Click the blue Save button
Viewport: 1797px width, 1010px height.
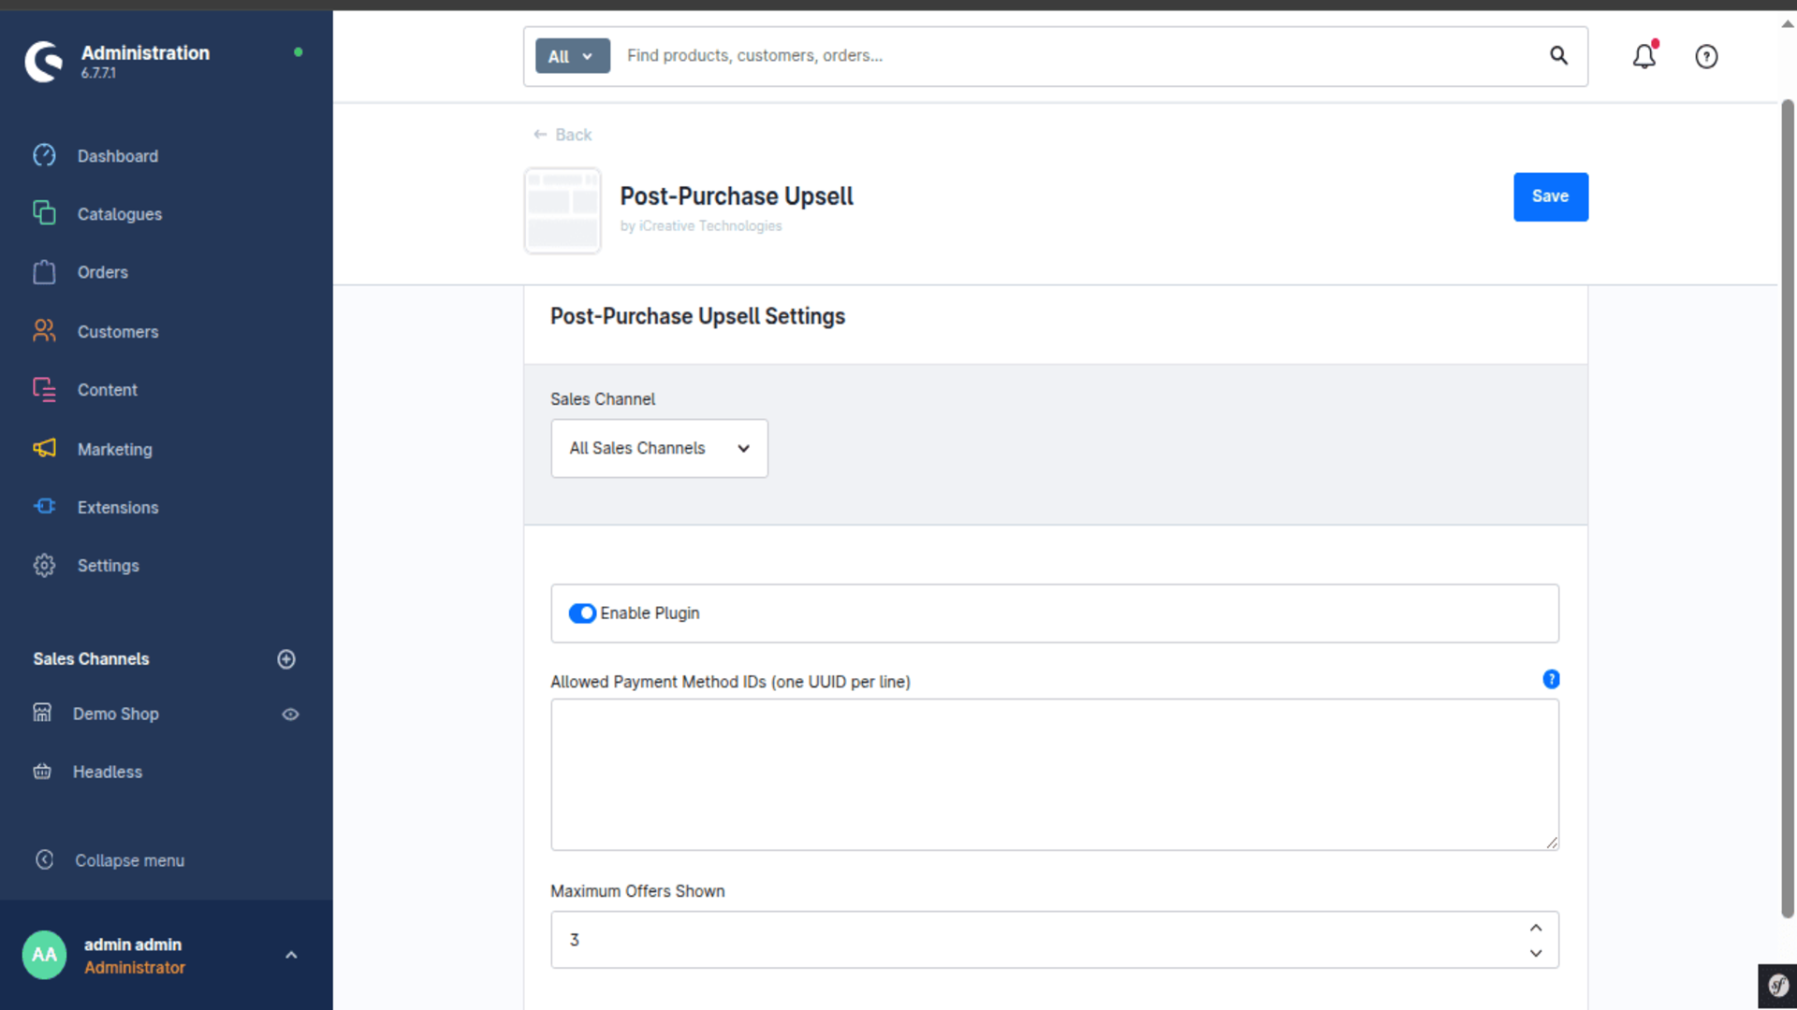click(1550, 196)
